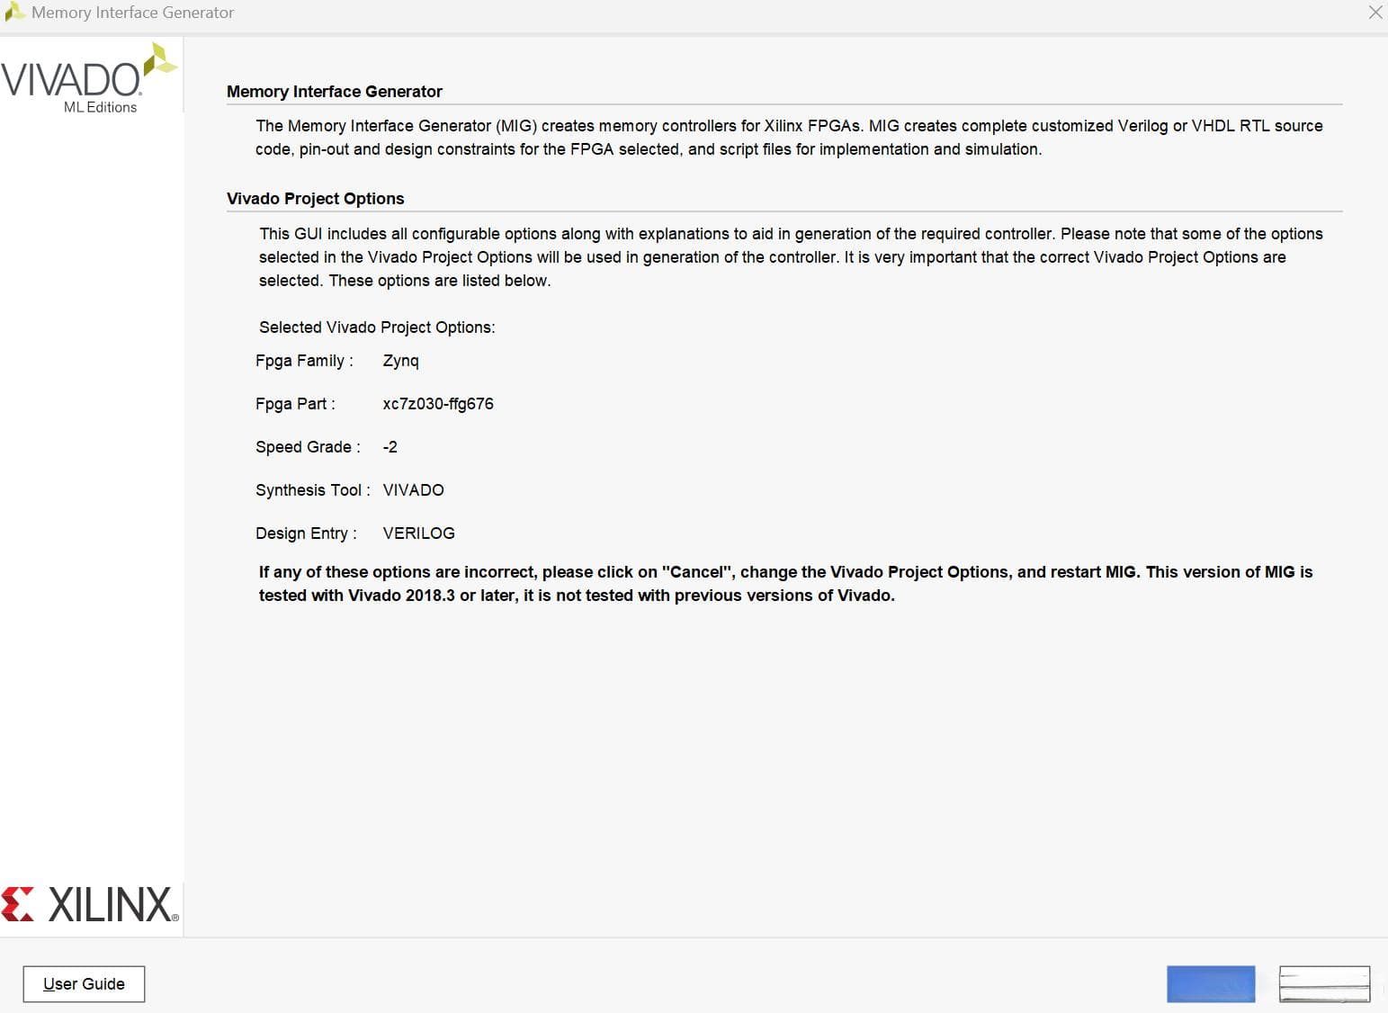
Task: Select the part value 'xc7z030-ffg676'
Action: [x=438, y=404]
